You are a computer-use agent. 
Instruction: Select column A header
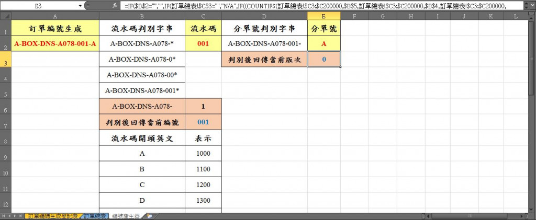[x=55, y=16]
